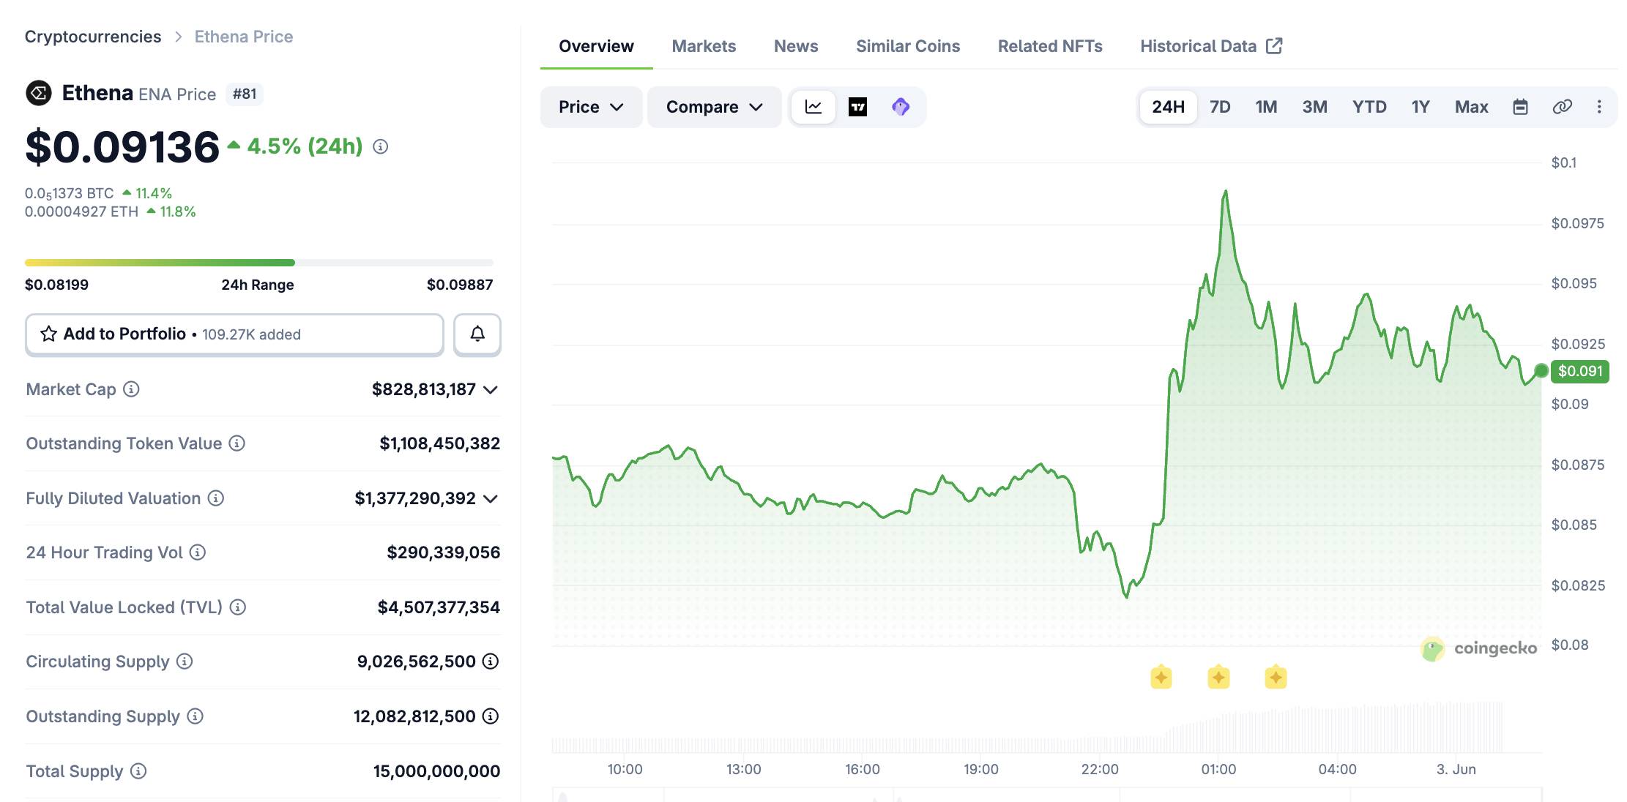The width and height of the screenshot is (1627, 802).
Task: Select the YTD time range
Action: pos(1369,107)
